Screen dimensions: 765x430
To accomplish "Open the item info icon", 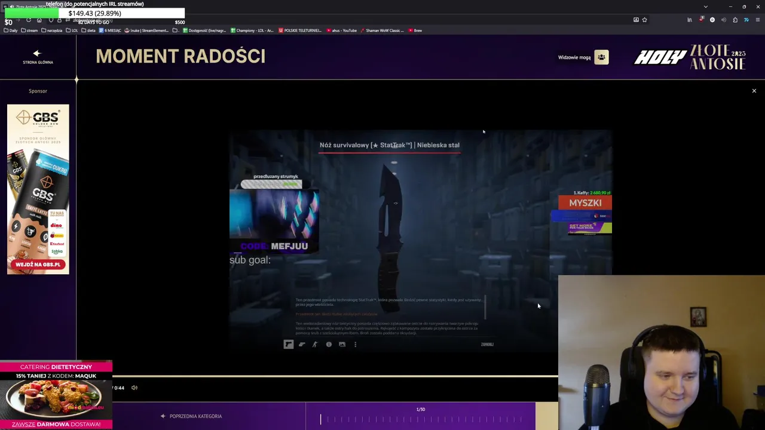I will (329, 344).
